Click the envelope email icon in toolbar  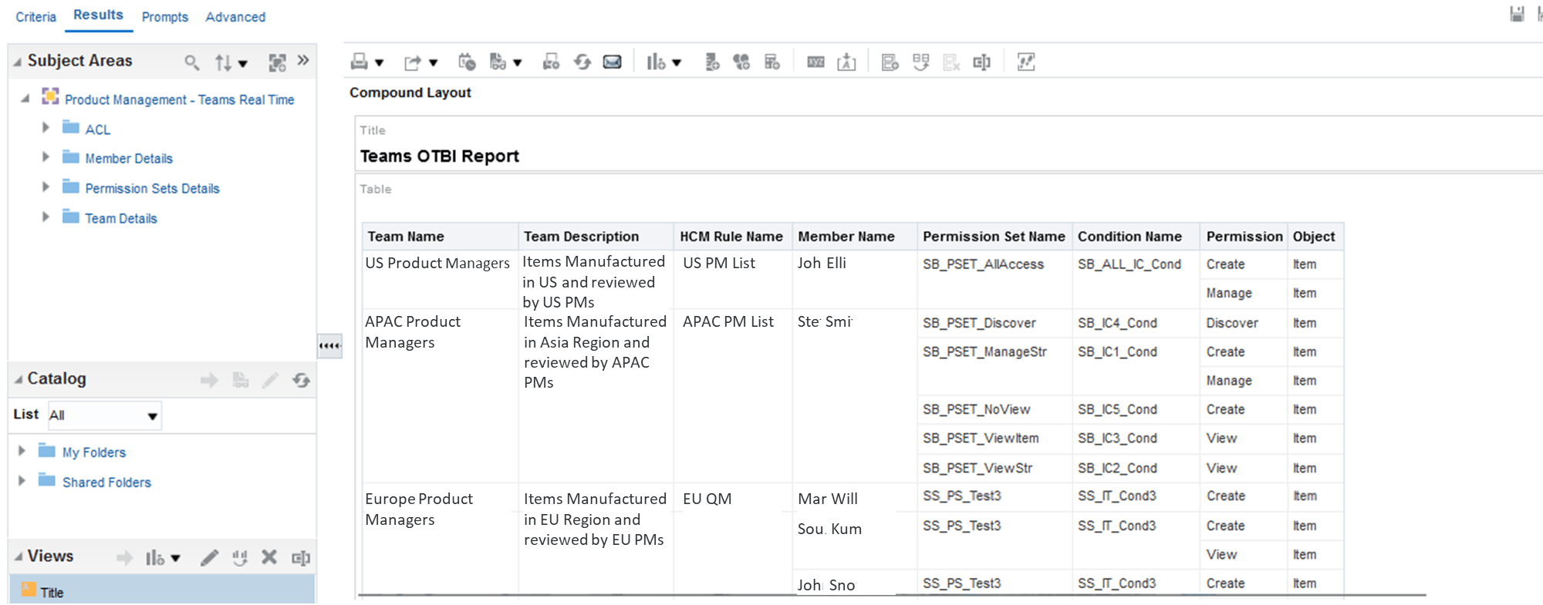point(613,62)
